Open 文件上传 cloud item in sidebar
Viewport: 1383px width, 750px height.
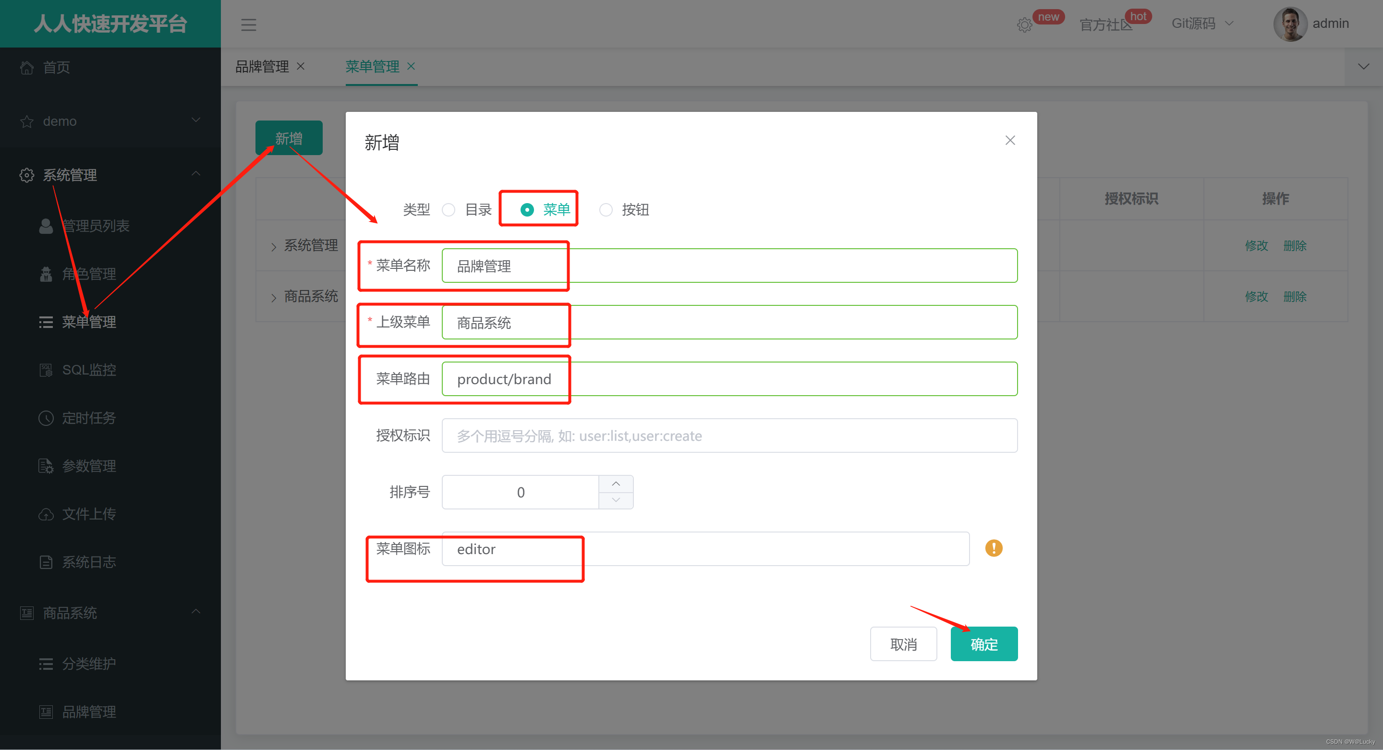pos(88,514)
